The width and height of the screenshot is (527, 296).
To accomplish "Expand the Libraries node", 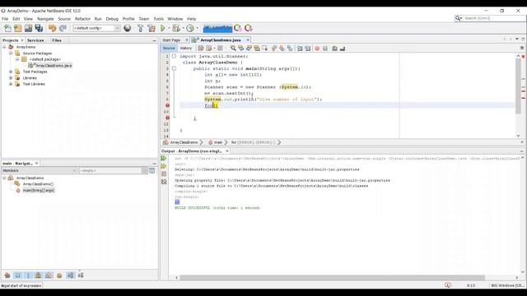I will click(11, 78).
